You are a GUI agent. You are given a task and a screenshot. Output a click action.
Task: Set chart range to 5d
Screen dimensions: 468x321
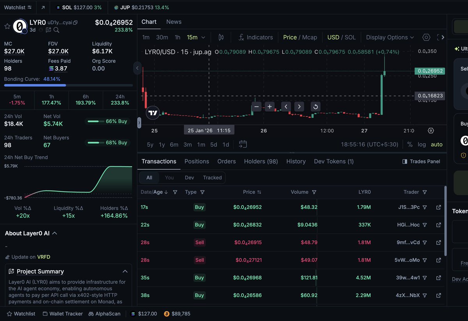point(213,144)
